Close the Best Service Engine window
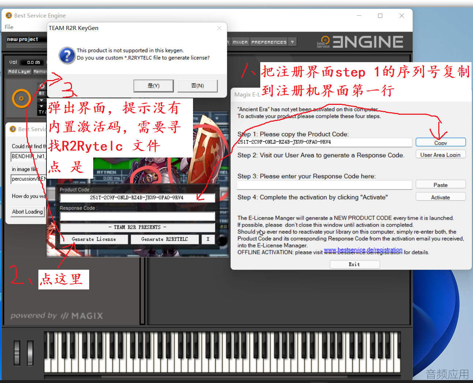The height and width of the screenshot is (383, 473). [x=402, y=16]
